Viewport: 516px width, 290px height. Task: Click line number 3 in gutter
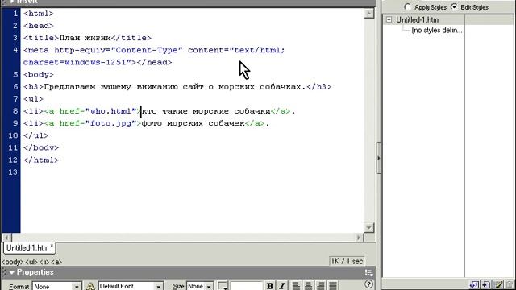15,38
